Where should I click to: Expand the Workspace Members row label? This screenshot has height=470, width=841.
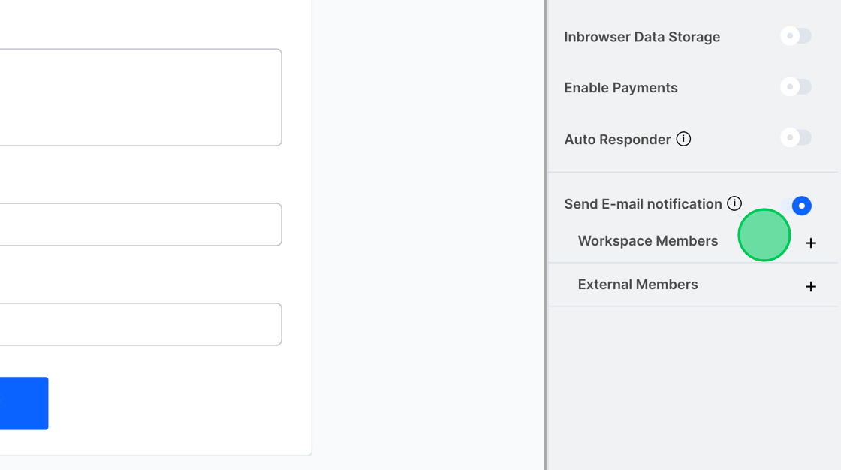[x=647, y=241]
